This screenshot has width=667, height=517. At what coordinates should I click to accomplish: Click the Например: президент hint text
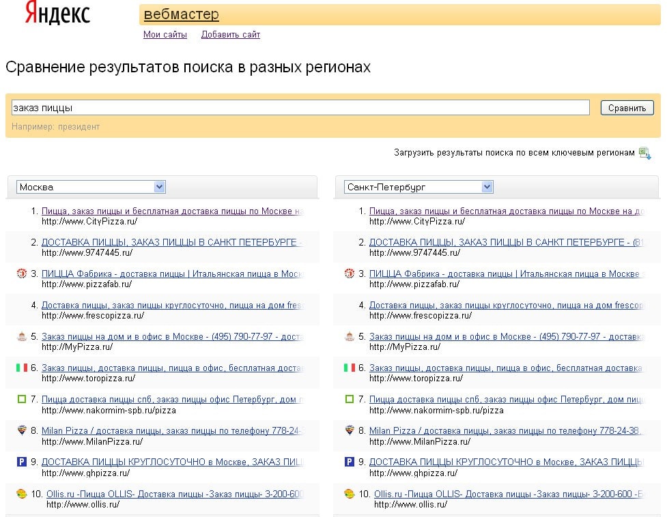(x=56, y=127)
